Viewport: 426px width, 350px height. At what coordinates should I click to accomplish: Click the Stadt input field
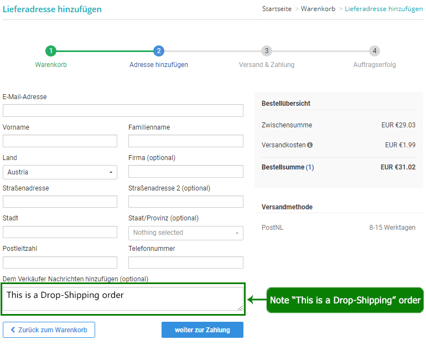point(60,232)
